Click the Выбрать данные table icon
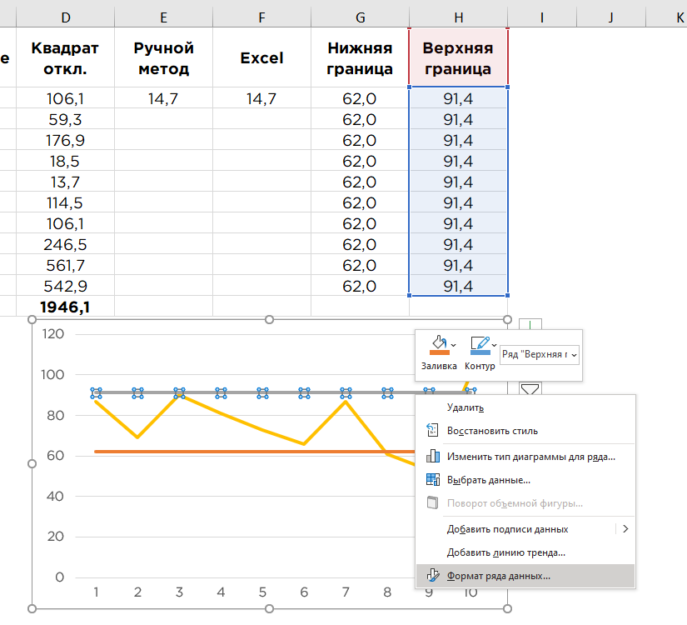The width and height of the screenshot is (687, 625). click(432, 480)
